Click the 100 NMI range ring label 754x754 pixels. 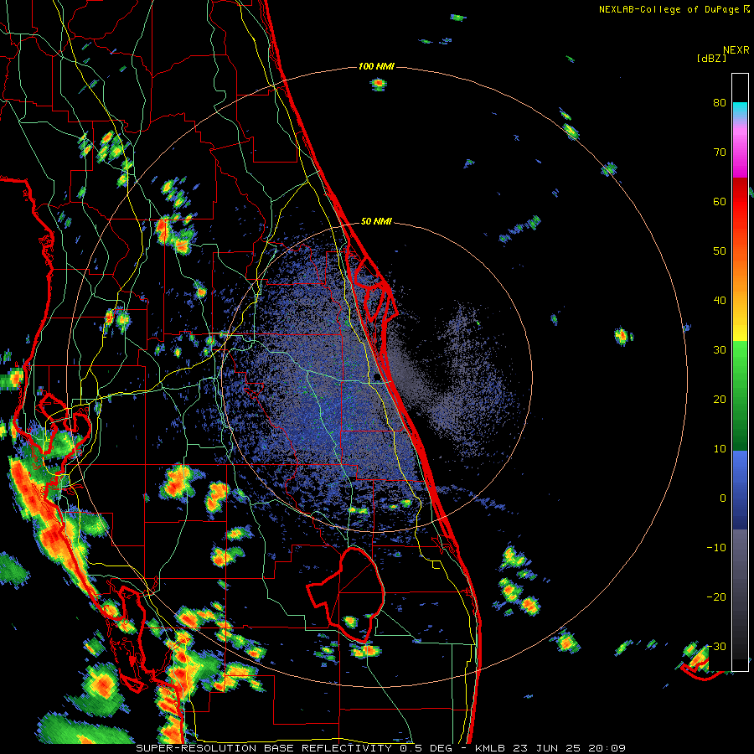click(x=376, y=66)
